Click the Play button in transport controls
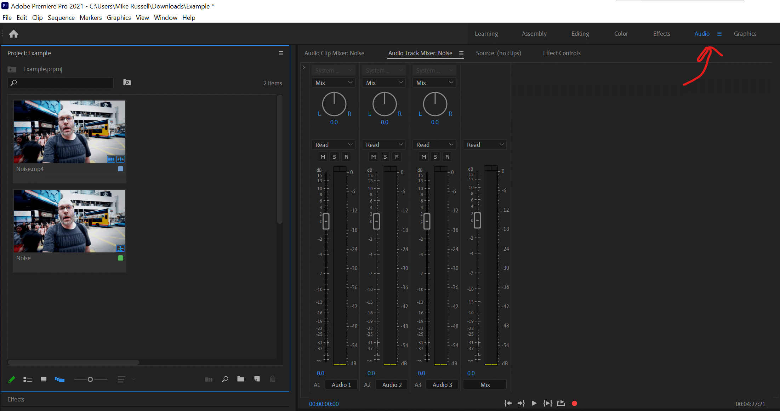Viewport: 780px width, 411px height. pyautogui.click(x=534, y=403)
